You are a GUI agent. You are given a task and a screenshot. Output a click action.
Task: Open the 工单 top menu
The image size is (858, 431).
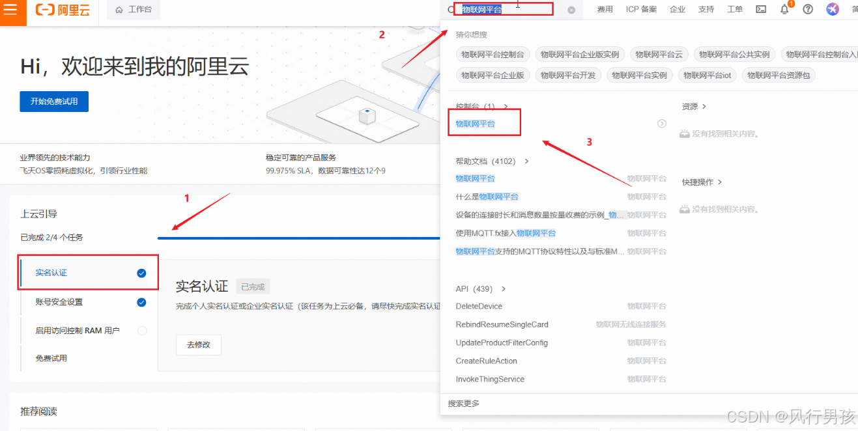(735, 9)
